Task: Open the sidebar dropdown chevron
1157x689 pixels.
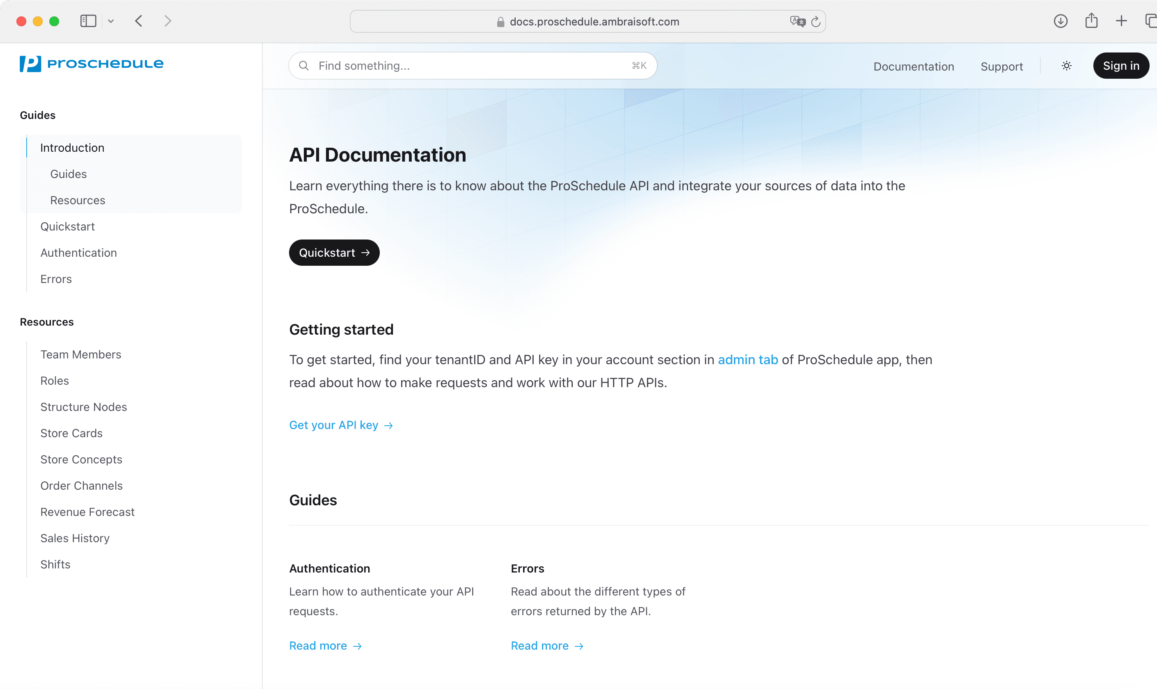Action: pos(110,21)
